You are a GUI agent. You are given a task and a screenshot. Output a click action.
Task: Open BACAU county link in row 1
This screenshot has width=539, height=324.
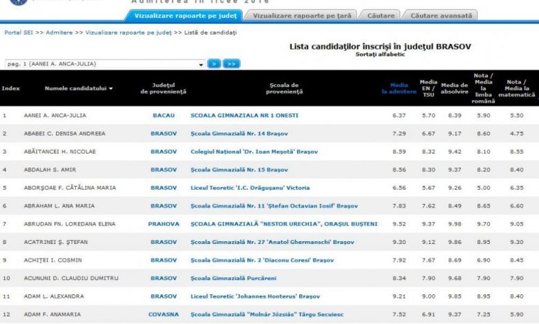click(164, 116)
